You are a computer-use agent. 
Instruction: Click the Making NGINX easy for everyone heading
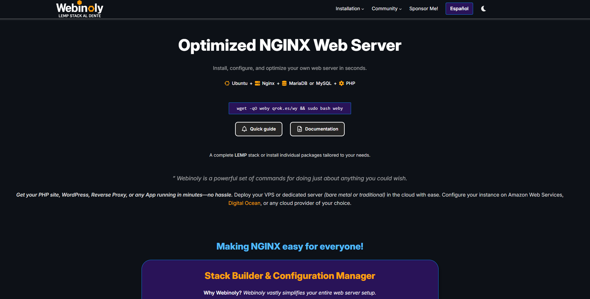pos(290,246)
